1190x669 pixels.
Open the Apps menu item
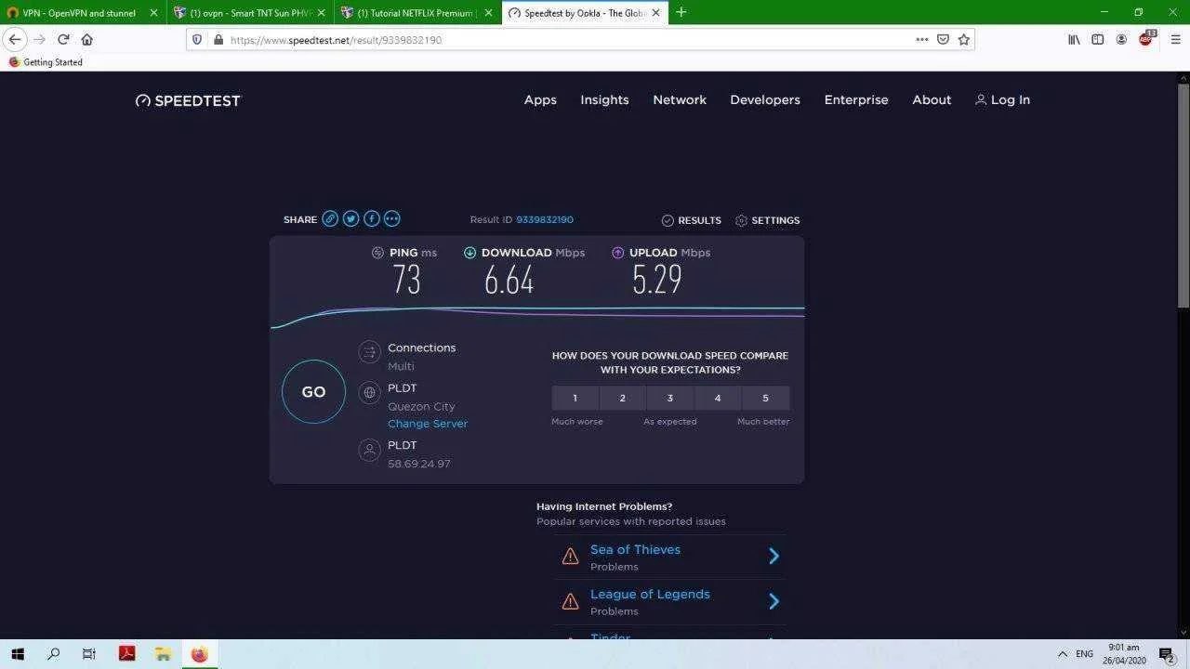click(540, 100)
